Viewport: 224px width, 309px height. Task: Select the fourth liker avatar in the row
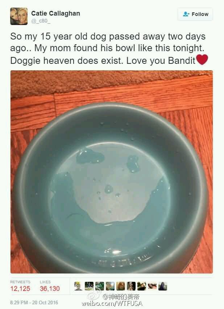tap(110, 286)
